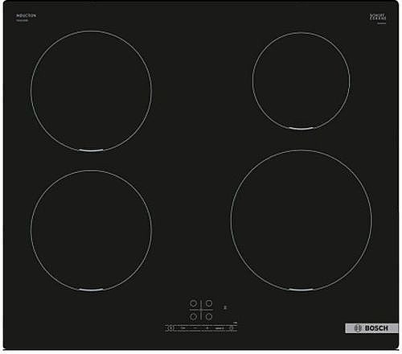Select the front-left zone selector icon
Image resolution: width=402 pixels, height=354 pixels.
193,316
